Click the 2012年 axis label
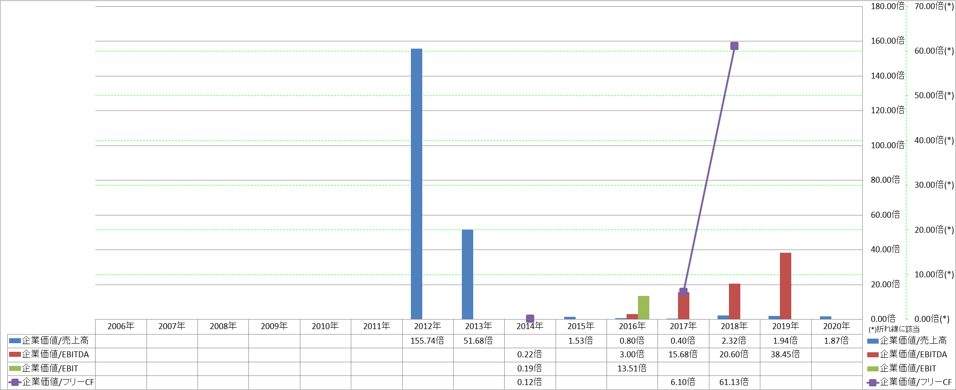Viewport: 956px width, 390px height. pyautogui.click(x=428, y=326)
